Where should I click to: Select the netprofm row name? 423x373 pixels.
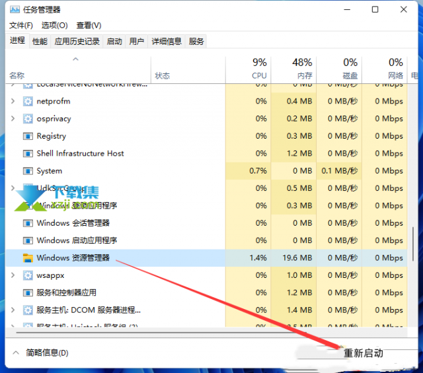coord(54,101)
